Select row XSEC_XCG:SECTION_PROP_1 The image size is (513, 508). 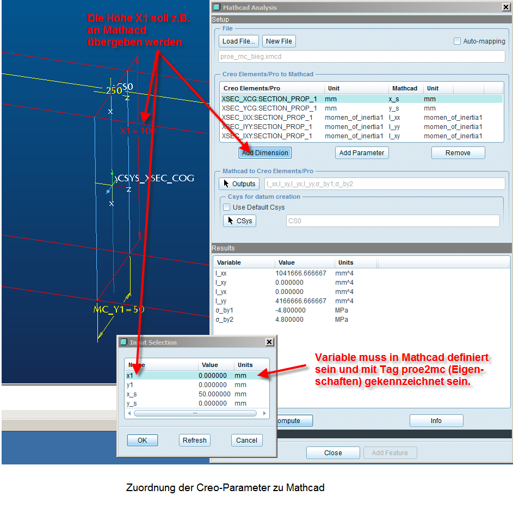[x=362, y=99]
